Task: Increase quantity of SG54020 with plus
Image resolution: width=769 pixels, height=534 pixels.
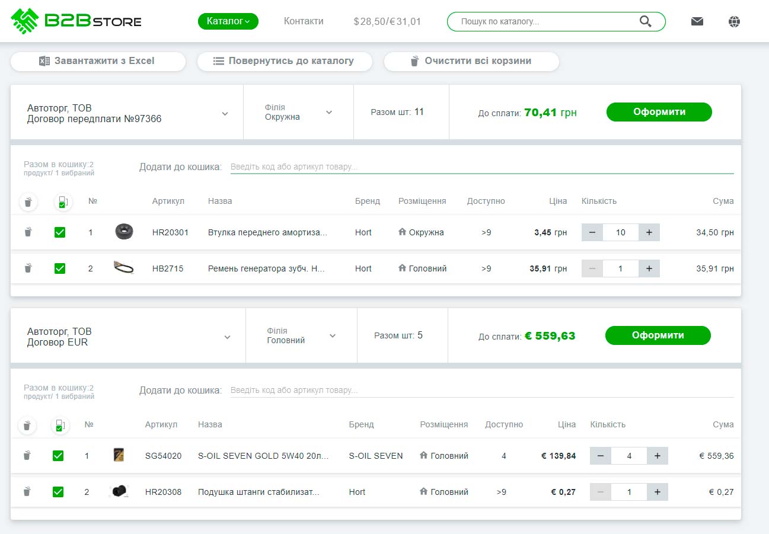Action: (x=658, y=456)
